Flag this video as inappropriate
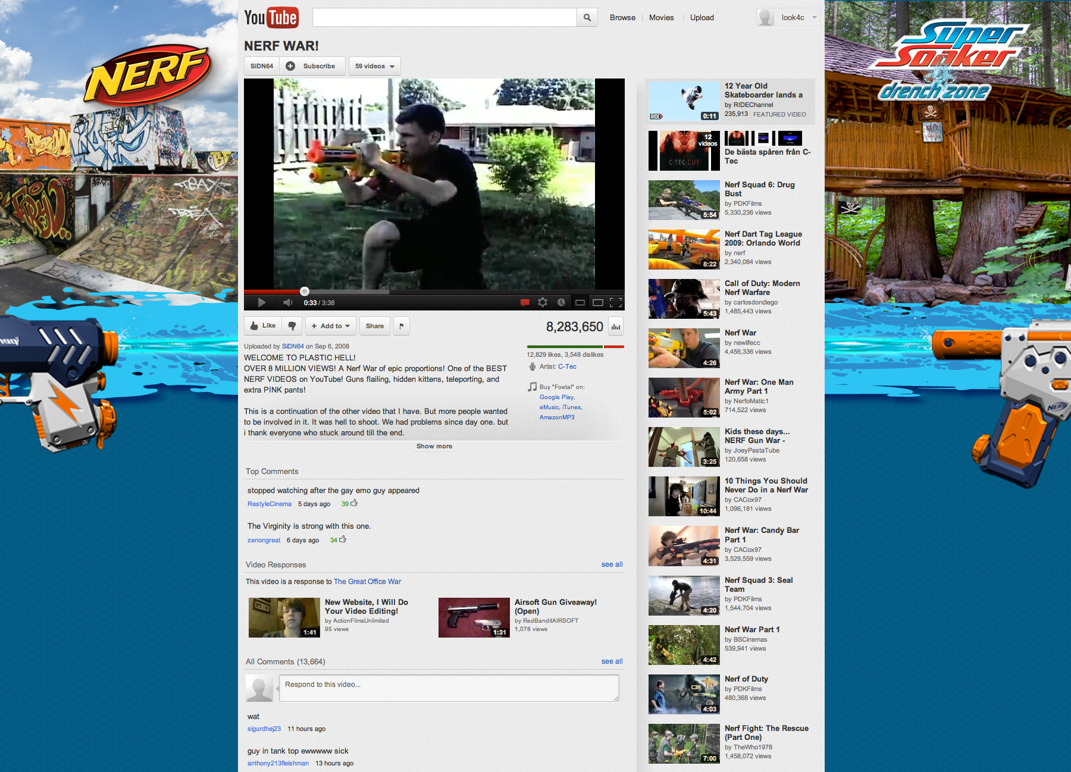Screen dimensions: 1071x772 402,326
